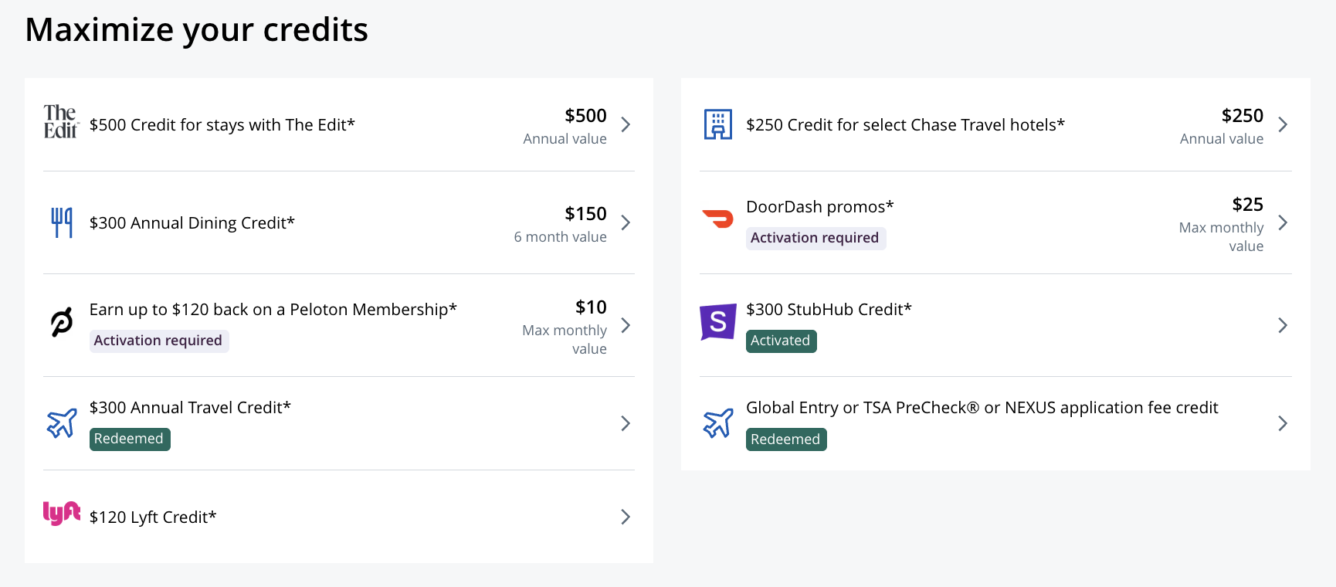Expand the $500 Edit credit chevron
The height and width of the screenshot is (587, 1336).
[626, 124]
